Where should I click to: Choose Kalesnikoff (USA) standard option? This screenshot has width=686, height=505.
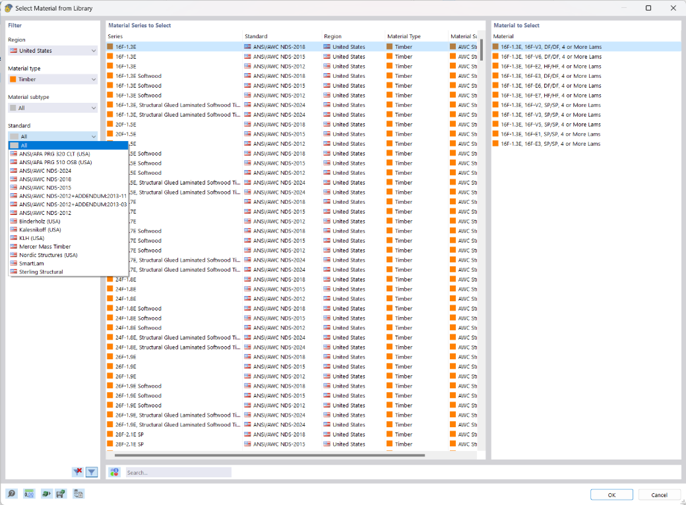tap(69, 229)
